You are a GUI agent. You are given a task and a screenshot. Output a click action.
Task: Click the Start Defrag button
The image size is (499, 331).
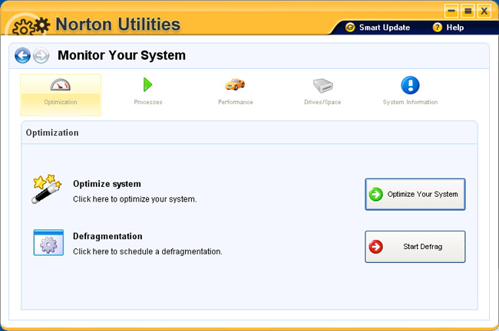click(415, 247)
